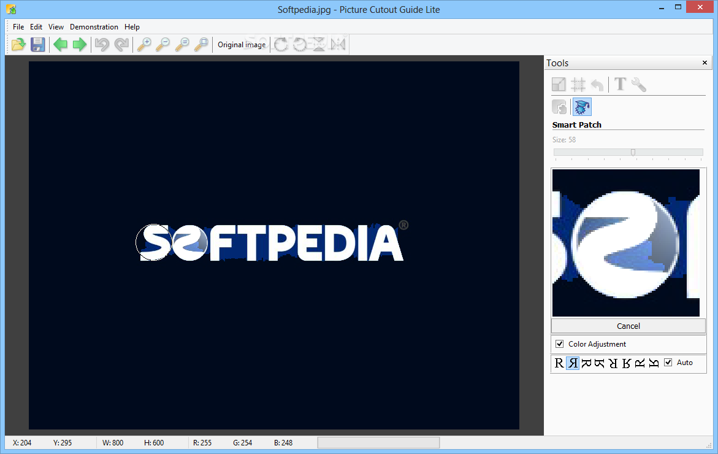Cancel the Smart Patch operation
Viewport: 718px width, 454px height.
pos(628,326)
